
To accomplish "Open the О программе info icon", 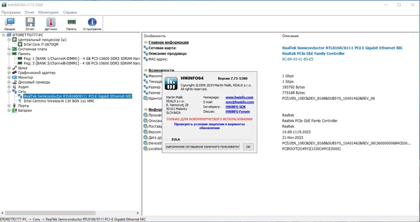I will tap(92, 24).
